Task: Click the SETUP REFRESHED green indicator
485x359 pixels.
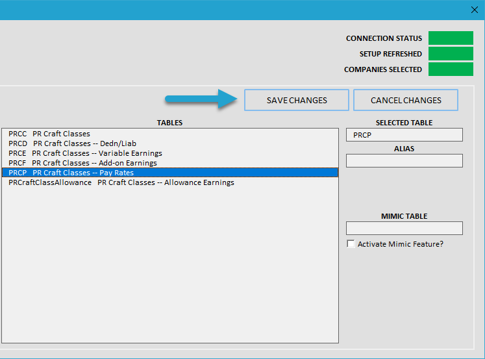Action: [x=451, y=53]
